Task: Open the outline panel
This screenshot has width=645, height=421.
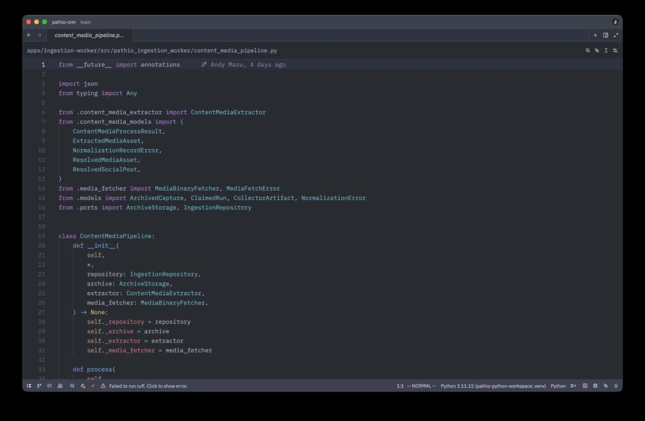Action: coord(49,386)
